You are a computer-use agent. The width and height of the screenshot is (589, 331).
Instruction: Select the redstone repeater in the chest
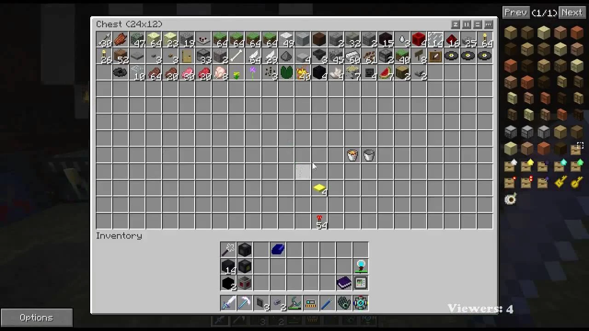pyautogui.click(x=203, y=40)
